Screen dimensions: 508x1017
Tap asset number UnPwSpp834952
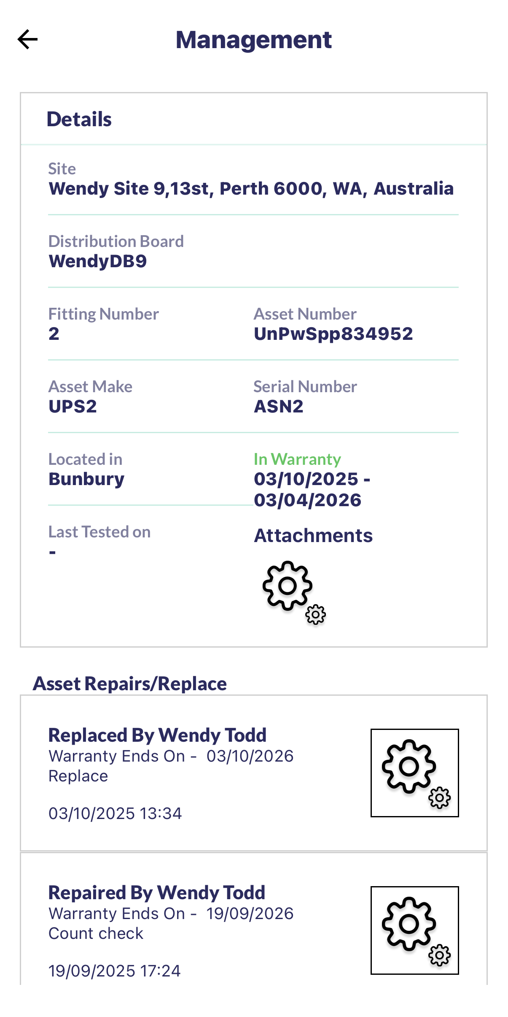333,334
